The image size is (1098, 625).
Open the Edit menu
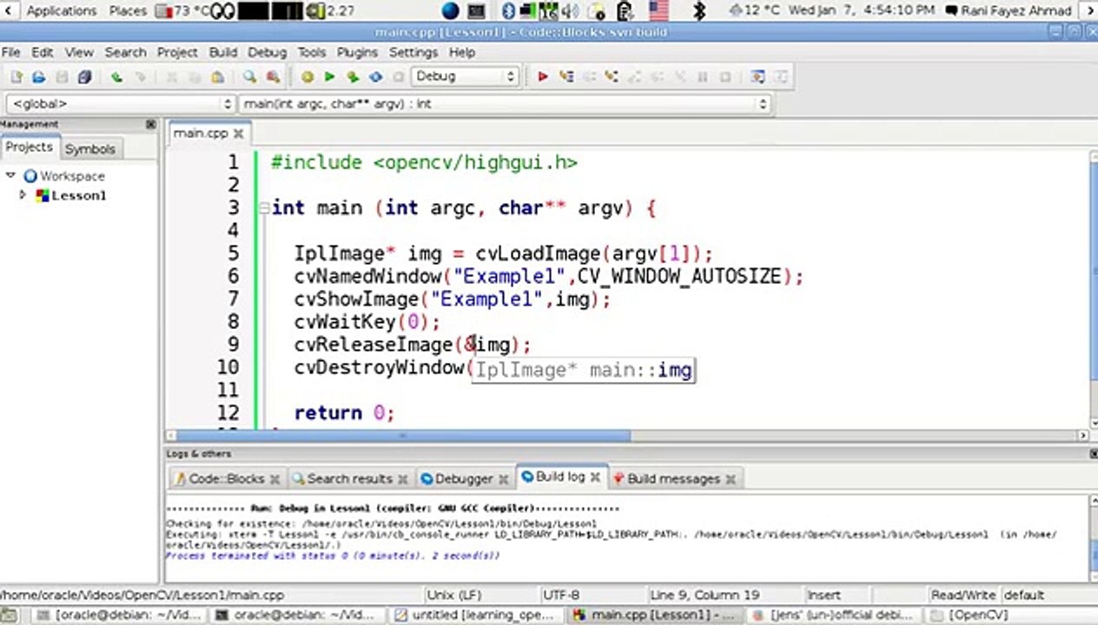pyautogui.click(x=42, y=52)
